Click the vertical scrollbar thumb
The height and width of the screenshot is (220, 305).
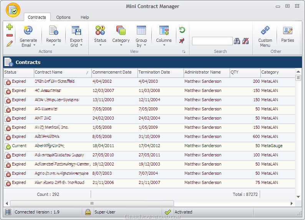(298, 78)
